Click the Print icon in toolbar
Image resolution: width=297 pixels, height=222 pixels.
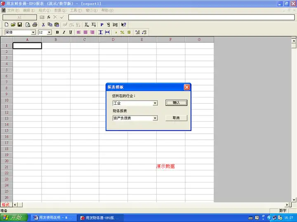coord(35,25)
